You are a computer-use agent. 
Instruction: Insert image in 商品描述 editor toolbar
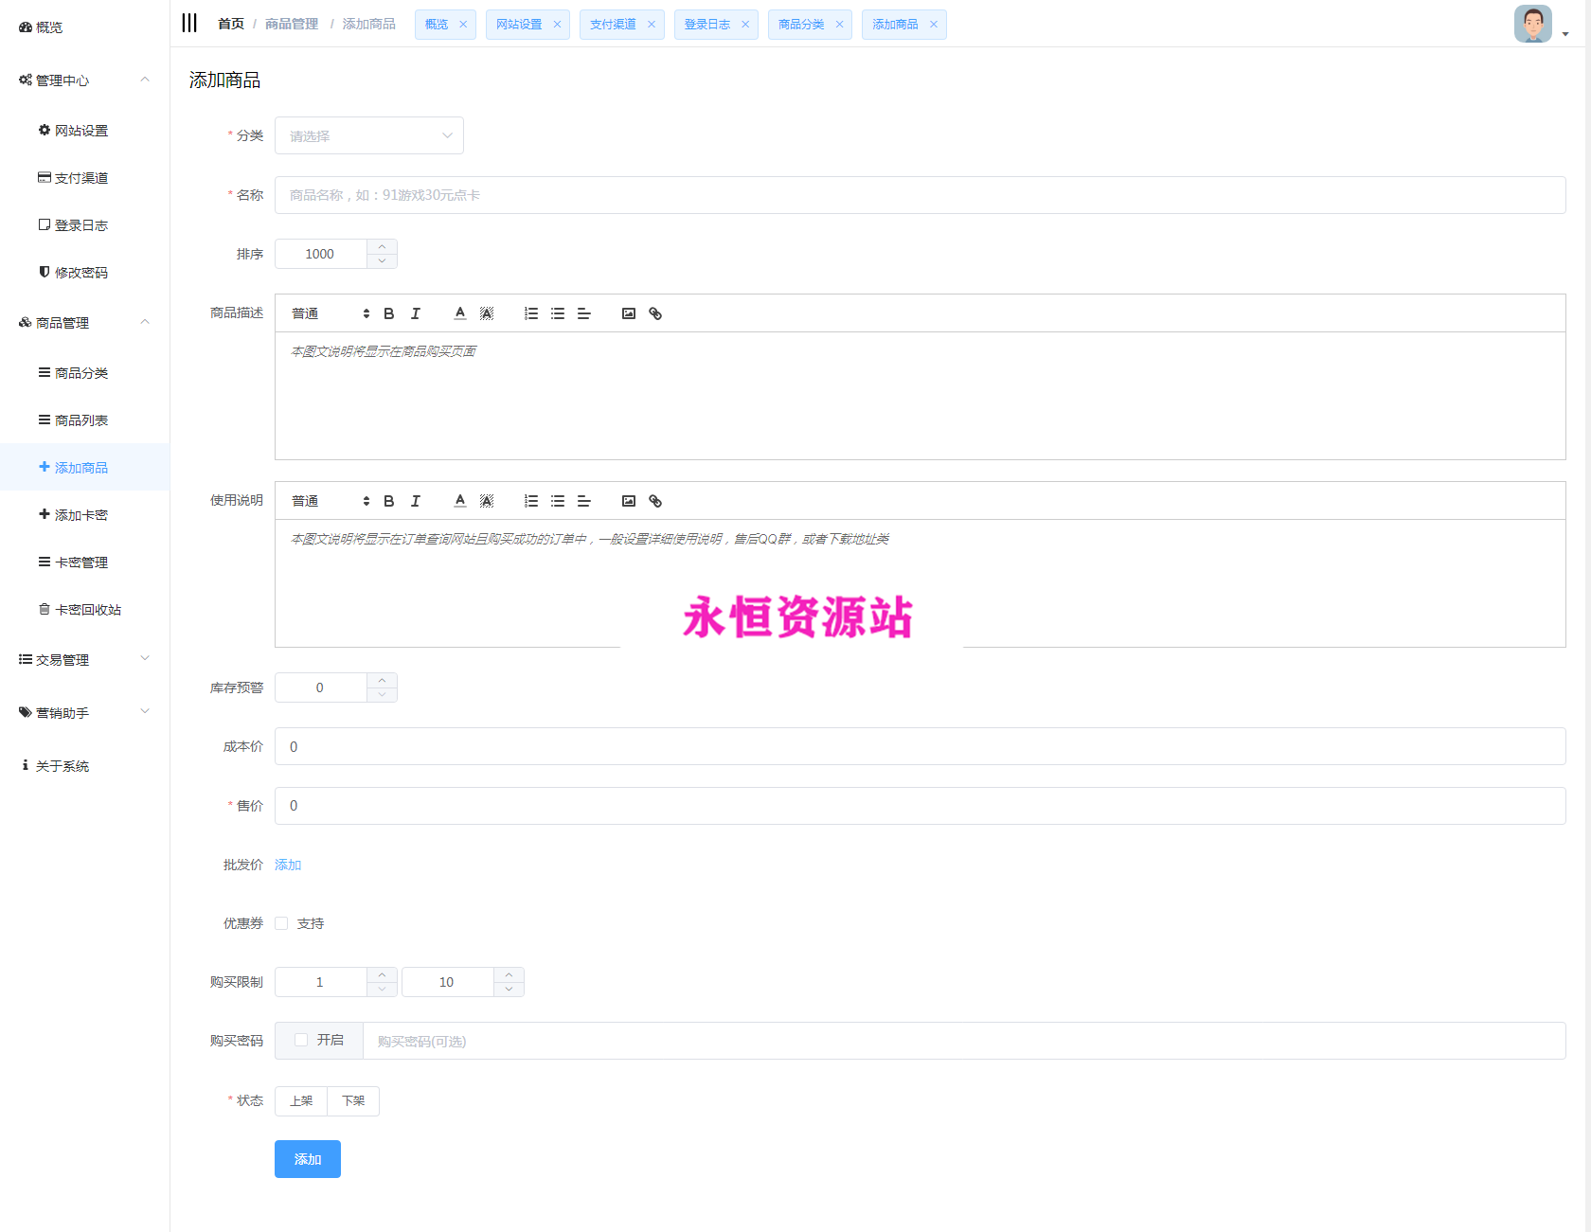pyautogui.click(x=628, y=313)
